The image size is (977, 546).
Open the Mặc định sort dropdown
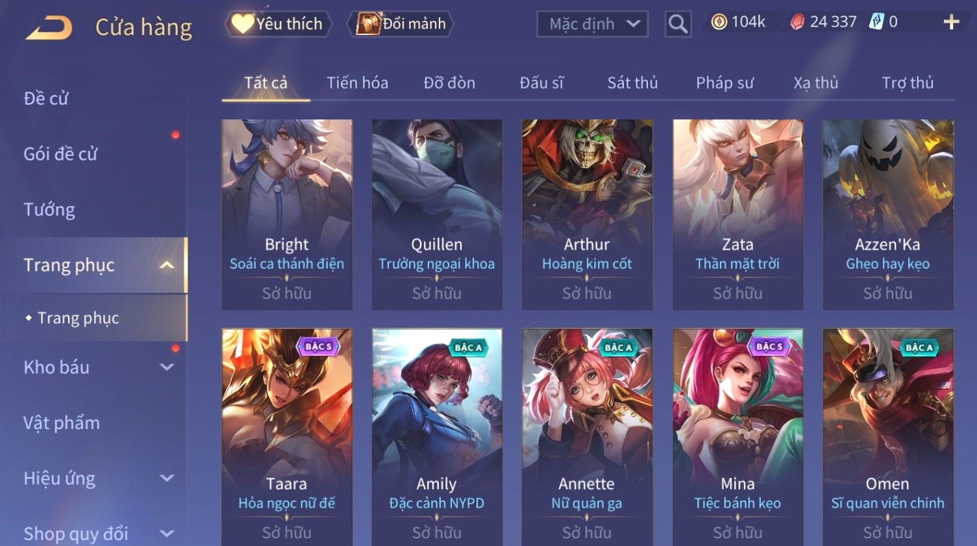click(592, 24)
